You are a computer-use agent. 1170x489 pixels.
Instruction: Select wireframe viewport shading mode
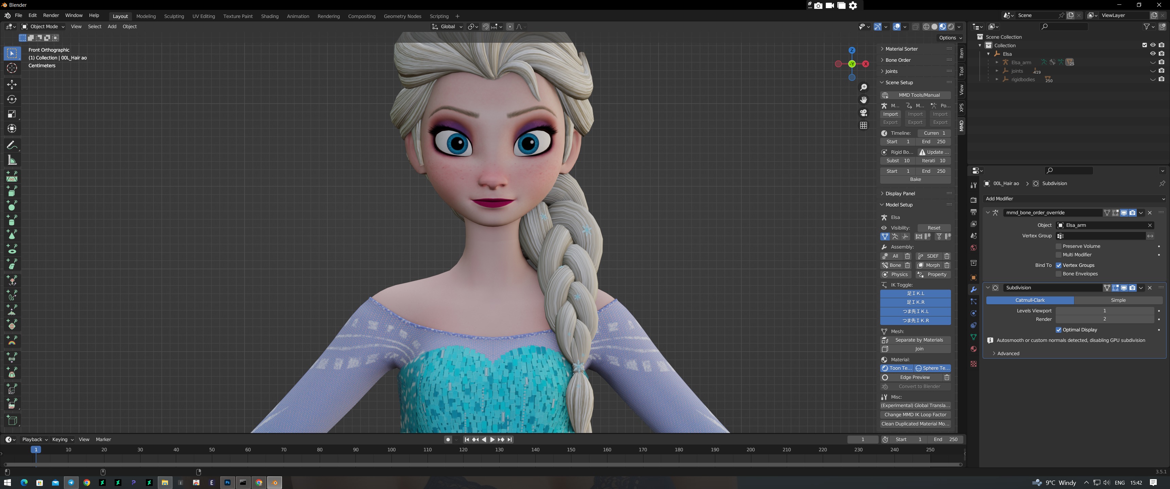click(926, 27)
